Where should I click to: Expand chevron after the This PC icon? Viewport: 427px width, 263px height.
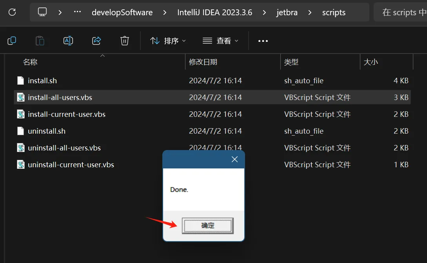[x=60, y=13]
